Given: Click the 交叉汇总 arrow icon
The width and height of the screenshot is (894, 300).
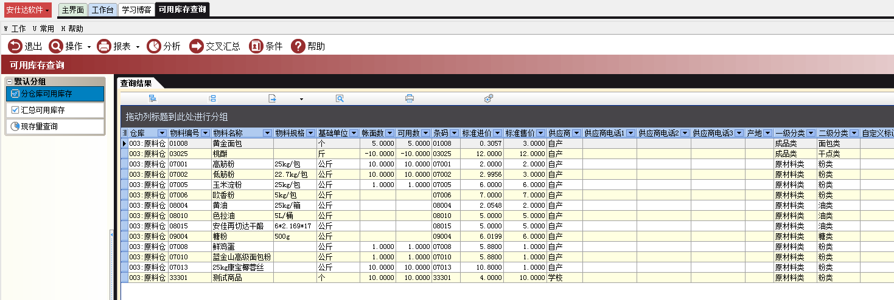Looking at the screenshot, I should pos(197,46).
